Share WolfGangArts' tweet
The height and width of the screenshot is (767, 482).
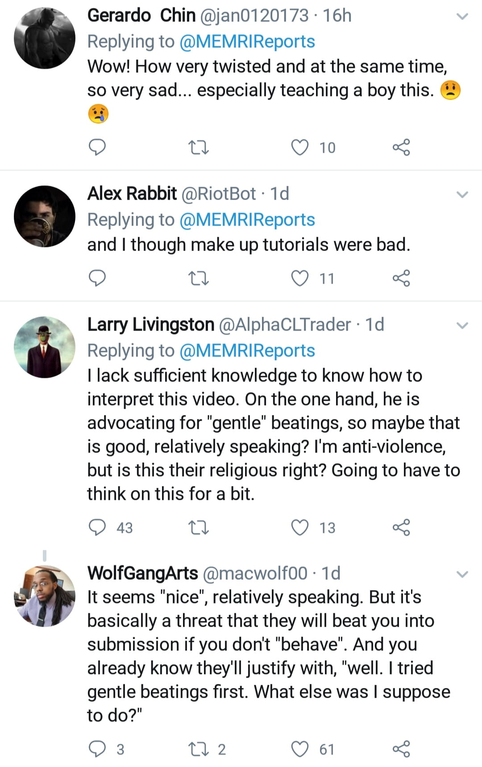pos(401,749)
